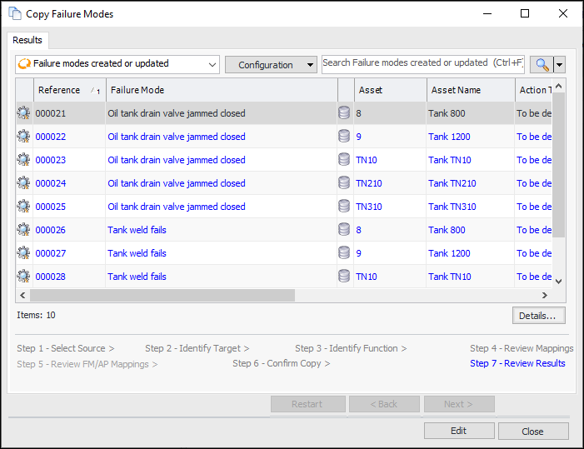Click the tank asset icon in row 000028
The height and width of the screenshot is (449, 584).
point(344,277)
